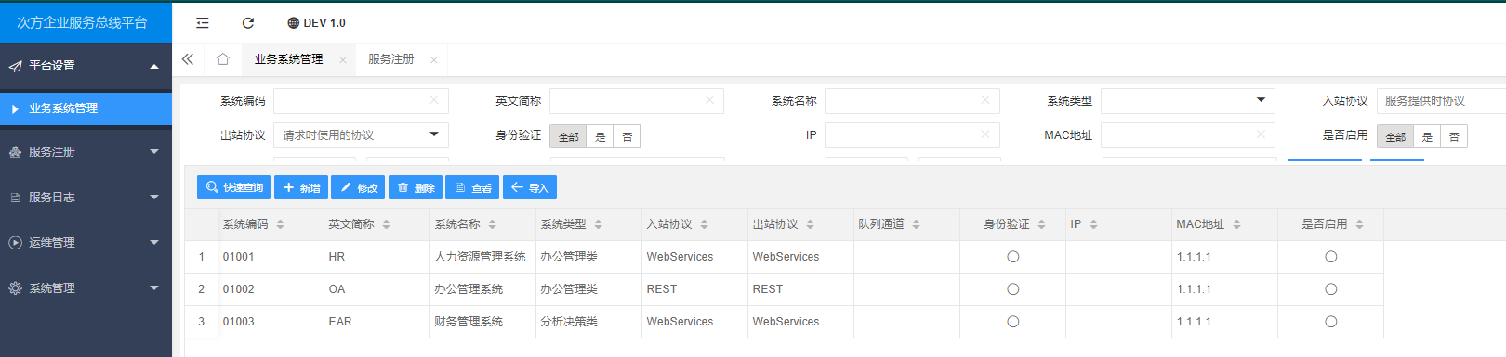The height and width of the screenshot is (357, 1506).
Task: Select 全部 for 是否启用 filter
Action: [1395, 136]
